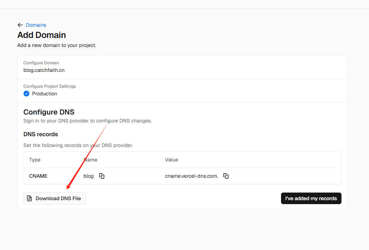Image resolution: width=369 pixels, height=250 pixels.
Task: Copy the cname.vercel-dns.com. value
Action: 226,176
